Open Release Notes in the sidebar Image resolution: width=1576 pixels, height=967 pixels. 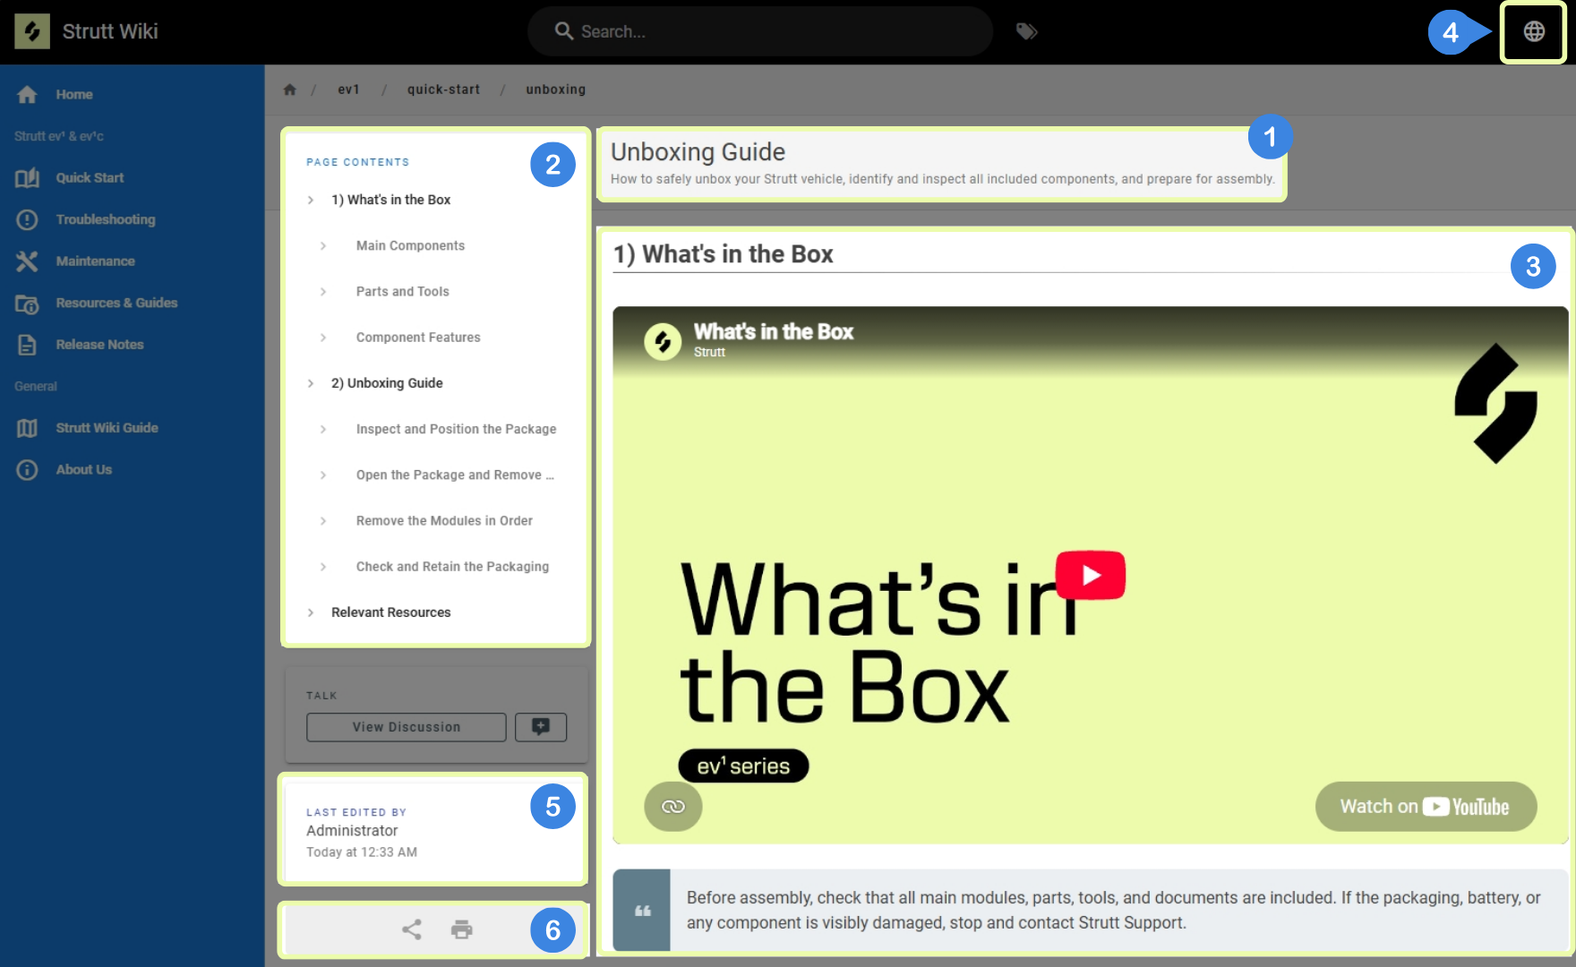[99, 345]
